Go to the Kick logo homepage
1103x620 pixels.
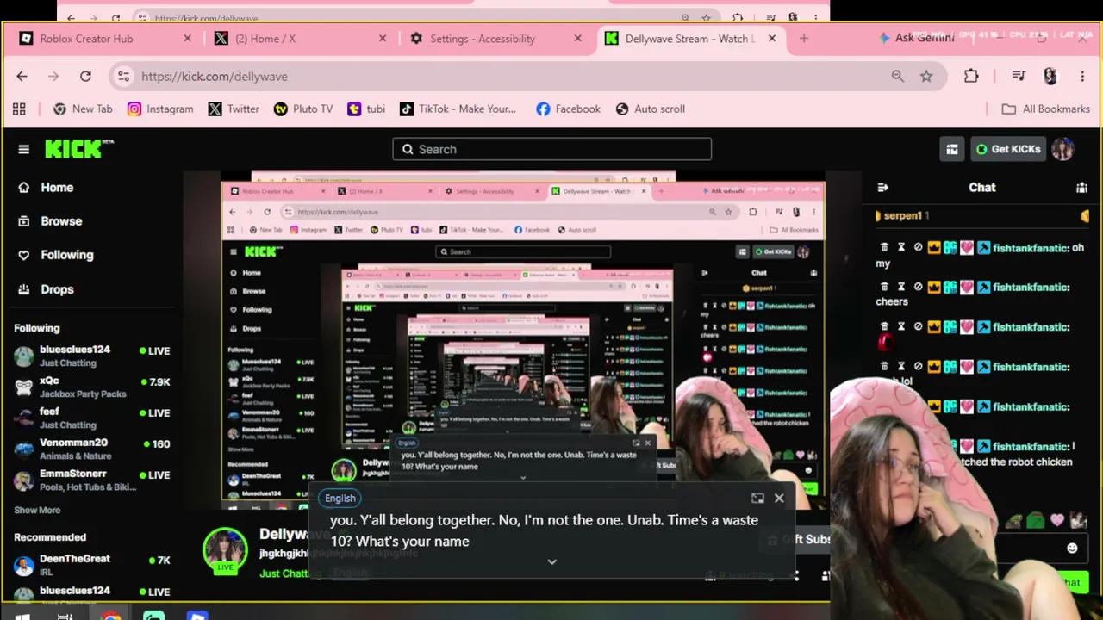pyautogui.click(x=78, y=149)
